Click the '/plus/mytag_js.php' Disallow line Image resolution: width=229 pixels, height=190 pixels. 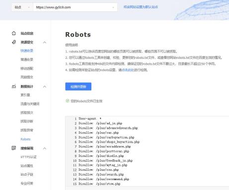click(103, 165)
